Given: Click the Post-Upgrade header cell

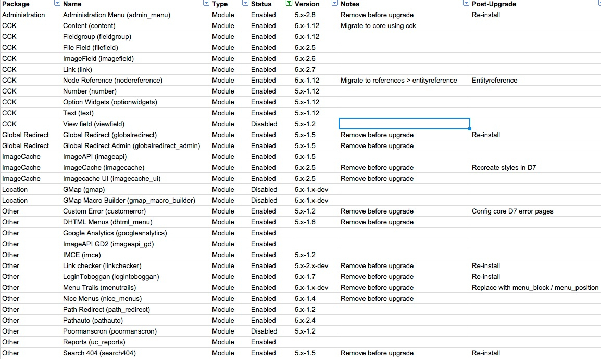Looking at the screenshot, I should tap(535, 4).
